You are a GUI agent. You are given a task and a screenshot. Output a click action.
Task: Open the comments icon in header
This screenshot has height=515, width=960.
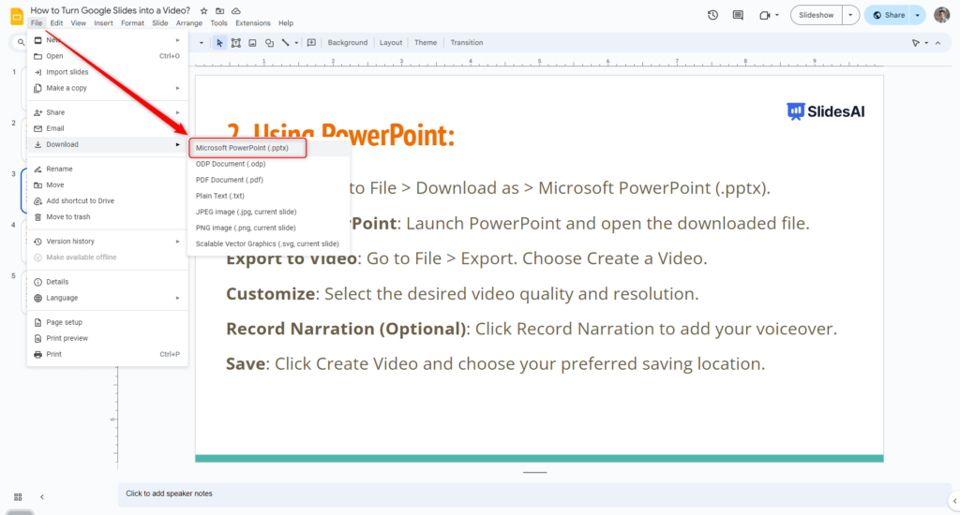[x=738, y=15]
